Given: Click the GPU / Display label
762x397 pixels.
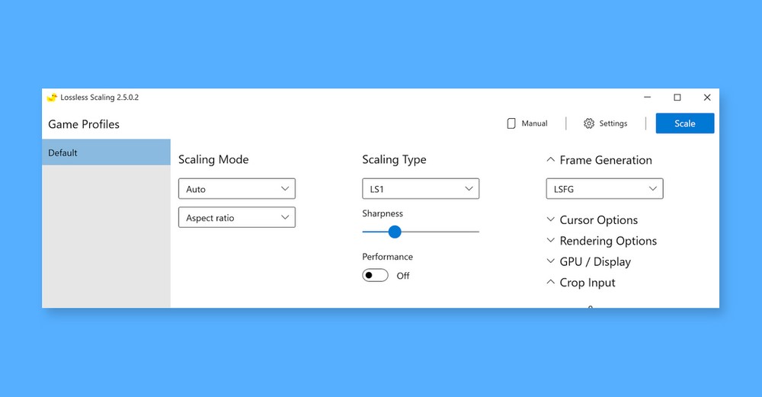Looking at the screenshot, I should (595, 261).
